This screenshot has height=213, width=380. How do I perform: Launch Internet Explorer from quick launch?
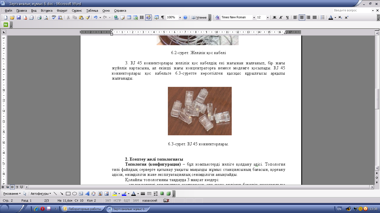(x=36, y=209)
